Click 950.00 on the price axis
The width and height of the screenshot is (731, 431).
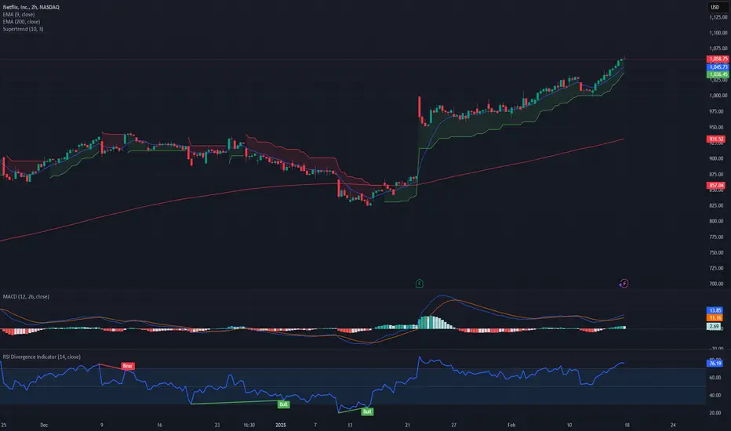coord(717,127)
